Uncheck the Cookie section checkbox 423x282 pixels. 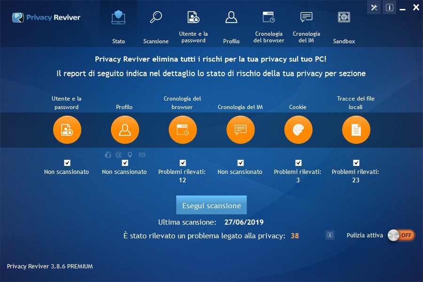click(298, 163)
